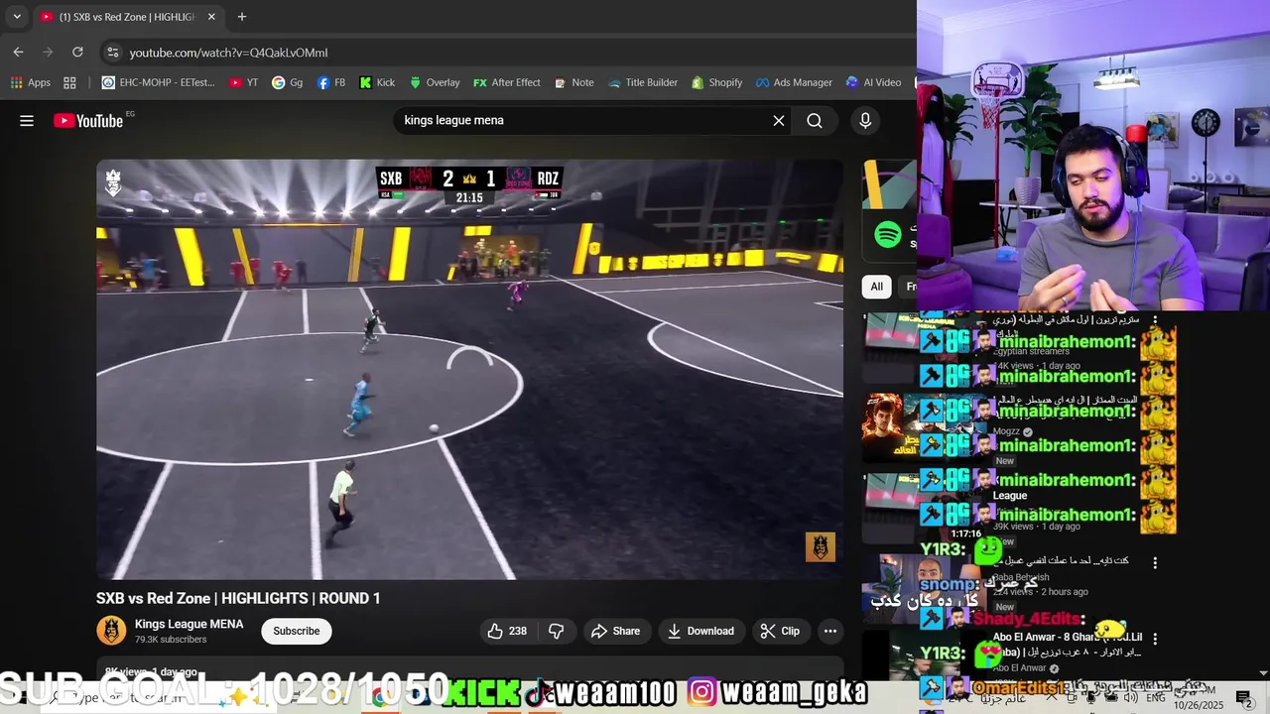
Task: Click the browser forward arrow
Action: pos(48,52)
